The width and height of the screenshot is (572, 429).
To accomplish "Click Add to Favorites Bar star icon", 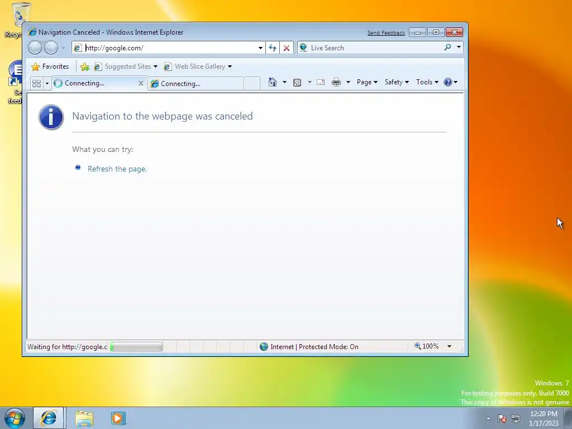I will pyautogui.click(x=85, y=67).
